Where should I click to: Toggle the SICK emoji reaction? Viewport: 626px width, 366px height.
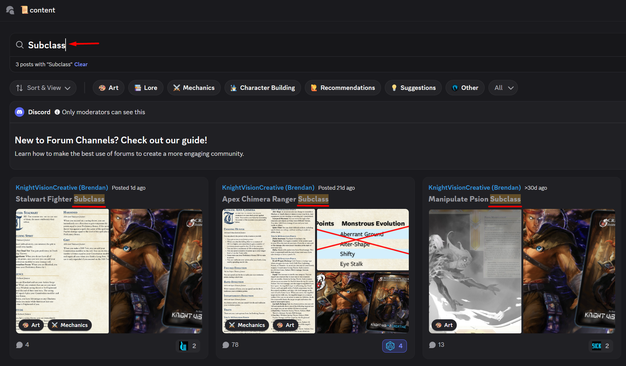pos(600,346)
